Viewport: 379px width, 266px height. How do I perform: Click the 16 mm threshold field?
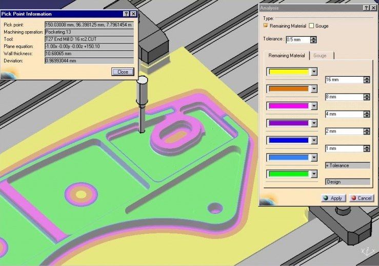pos(344,80)
